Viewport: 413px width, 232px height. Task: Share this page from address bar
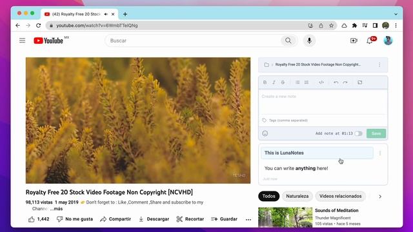point(321,26)
